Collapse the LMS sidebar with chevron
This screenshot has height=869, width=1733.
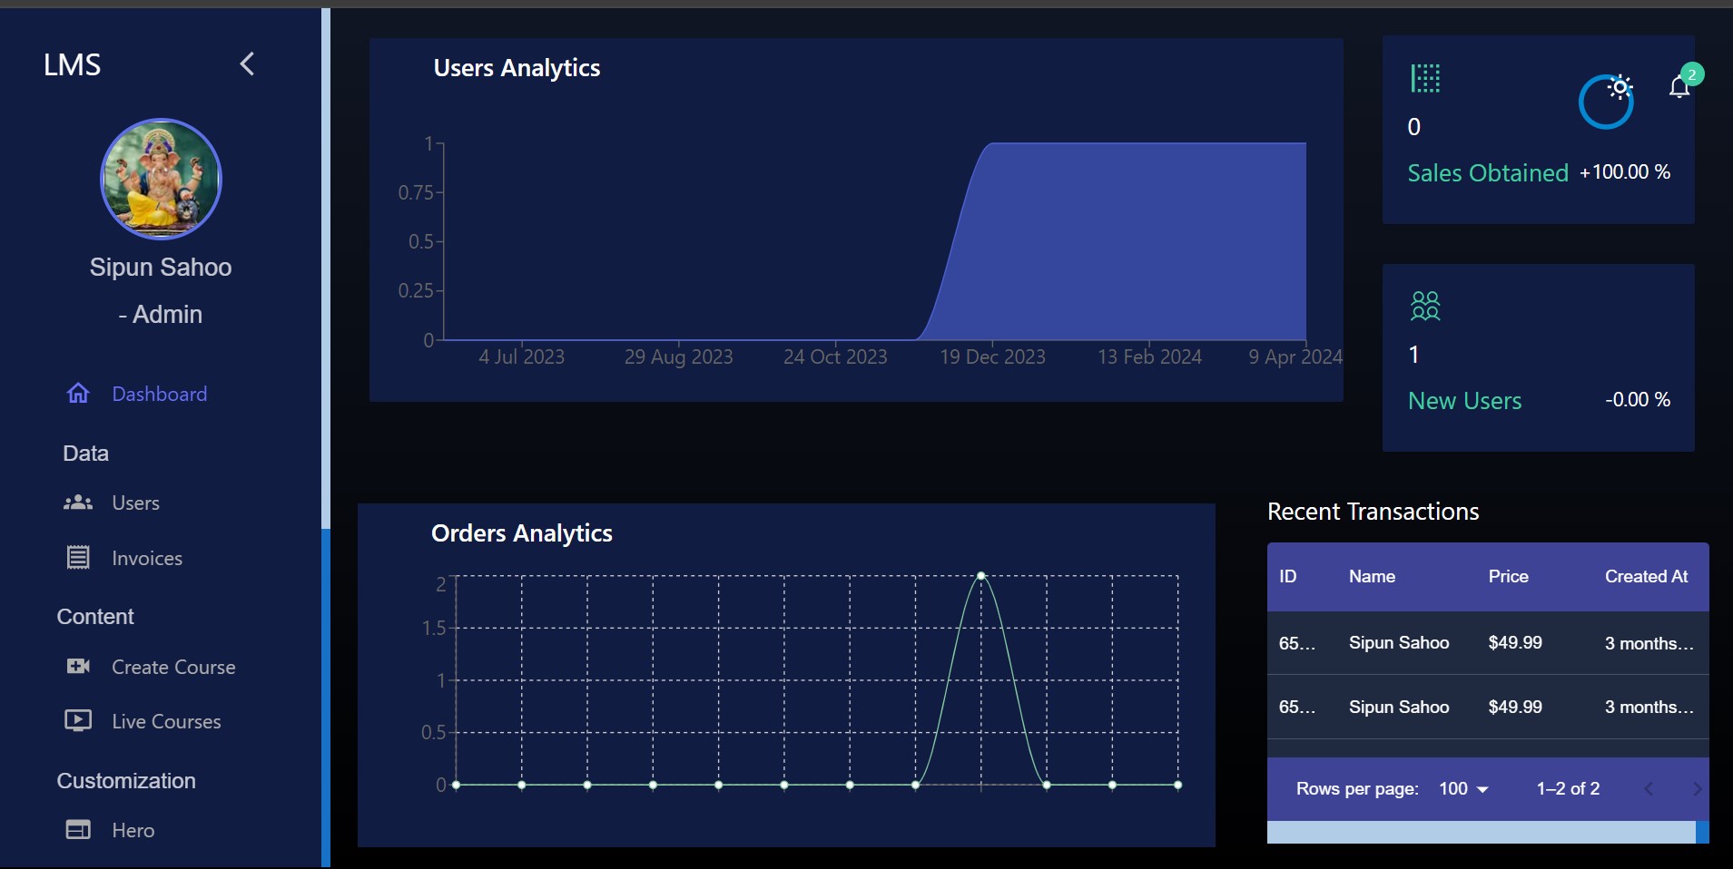pyautogui.click(x=247, y=63)
